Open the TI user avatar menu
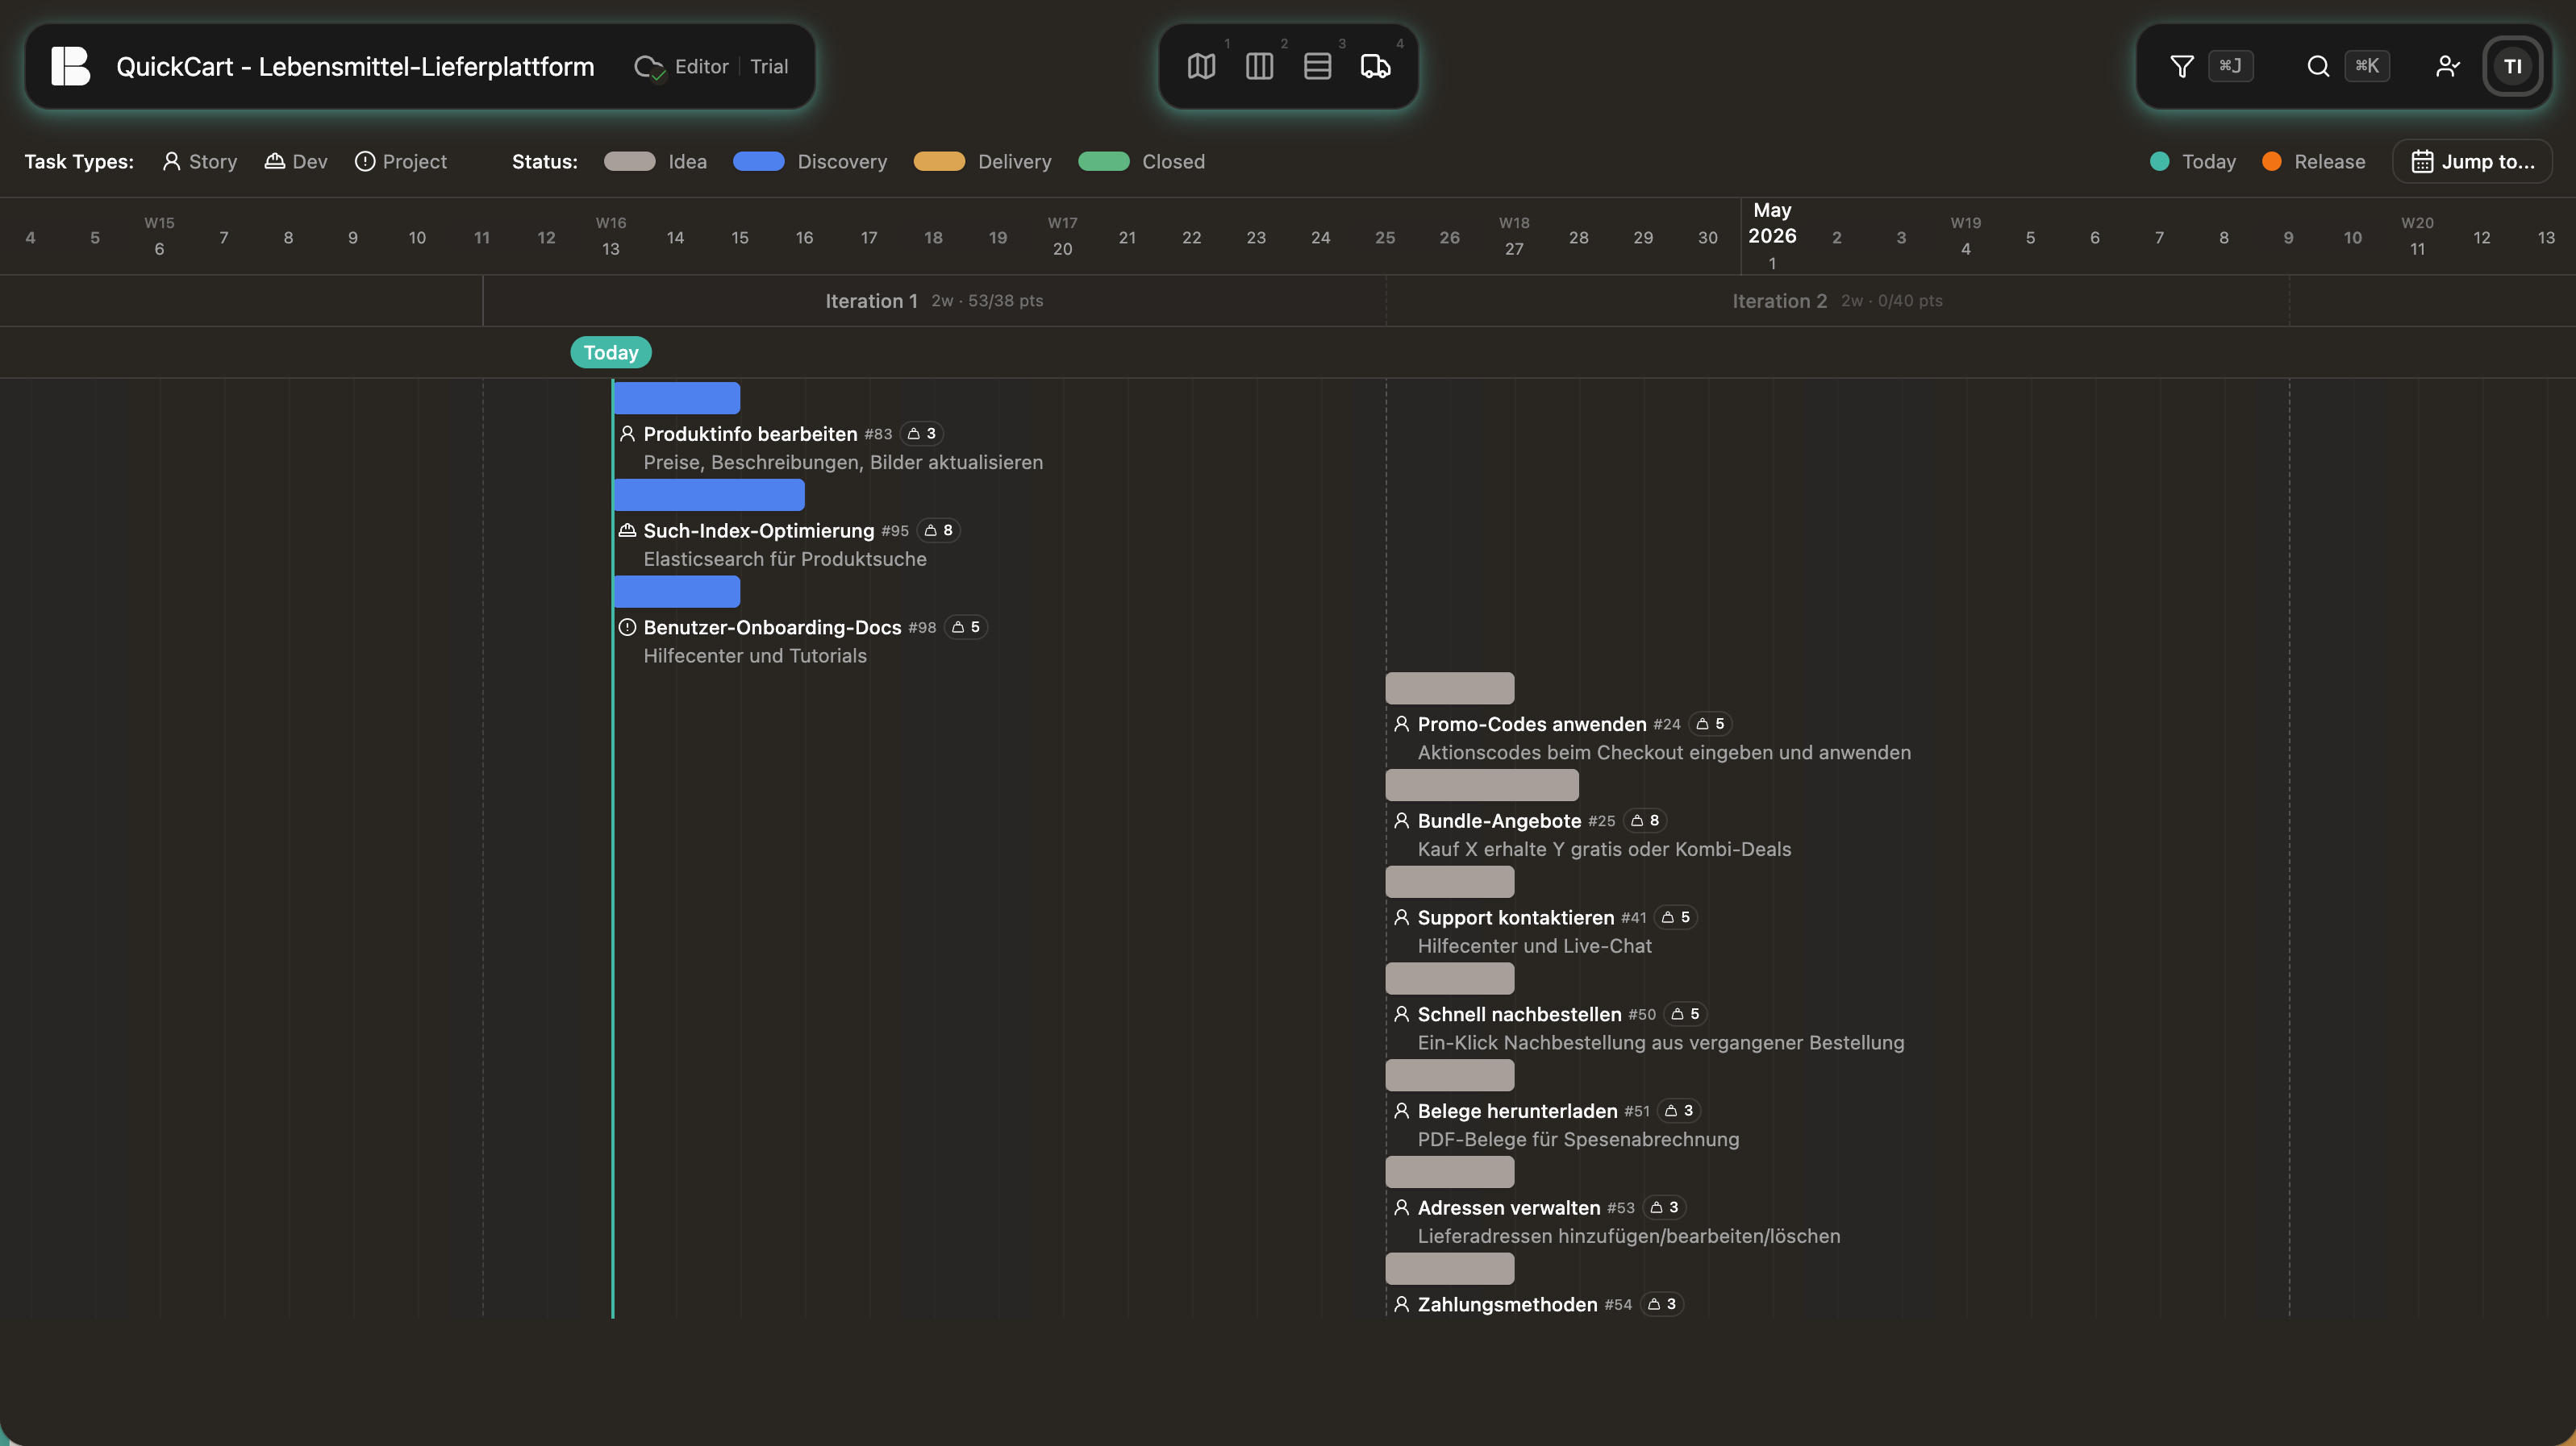This screenshot has width=2576, height=1446. (x=2512, y=66)
